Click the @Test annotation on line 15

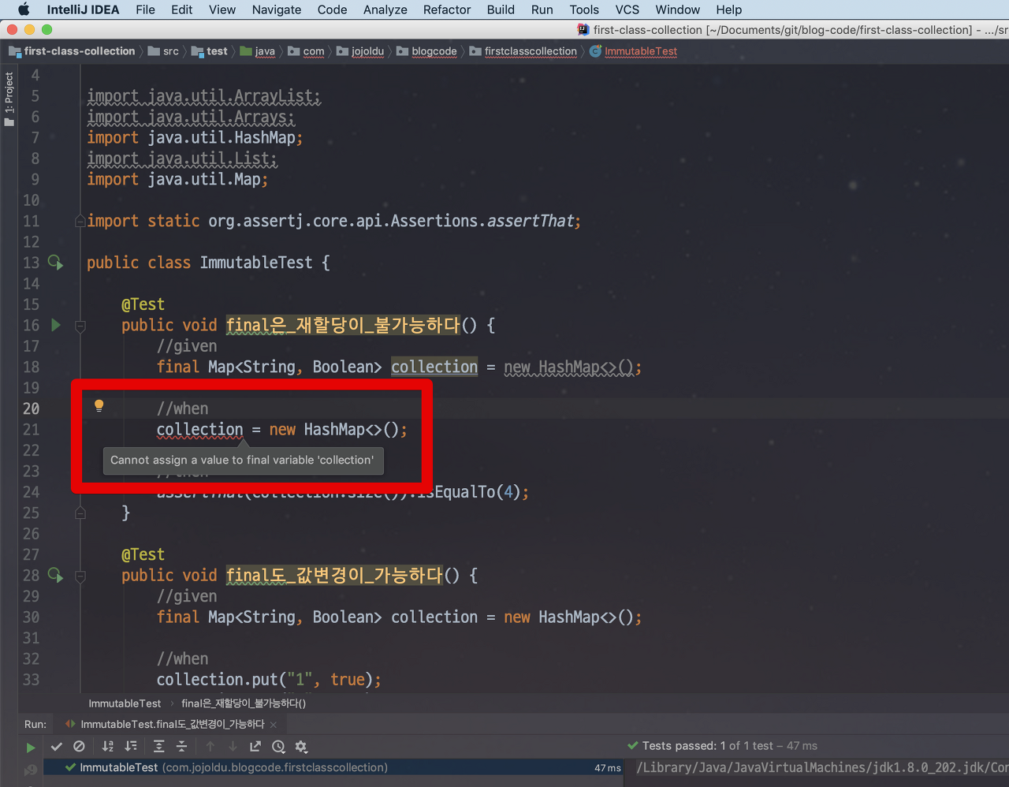pos(143,304)
